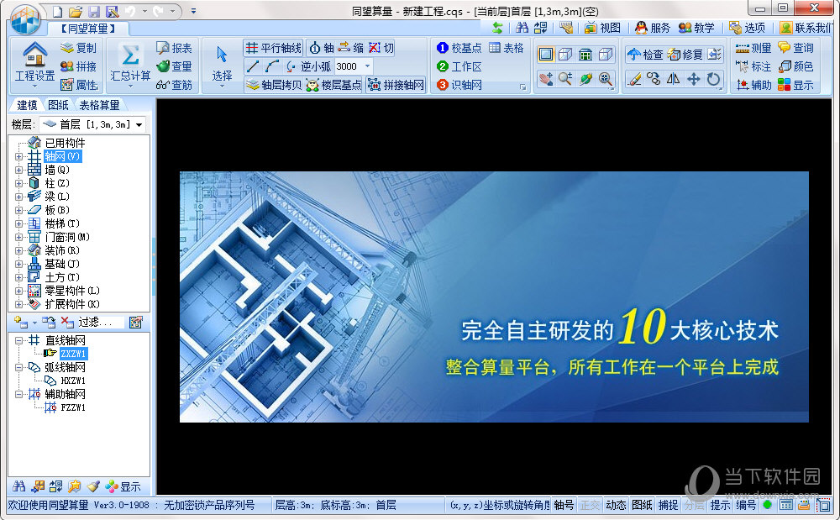Collapse the 直线轴网 tree node
The width and height of the screenshot is (840, 520).
18,340
